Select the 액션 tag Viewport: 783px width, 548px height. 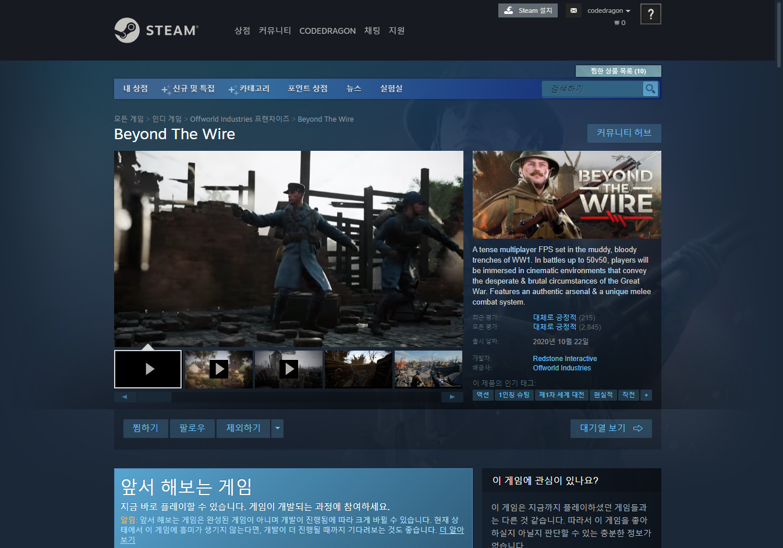tap(483, 395)
